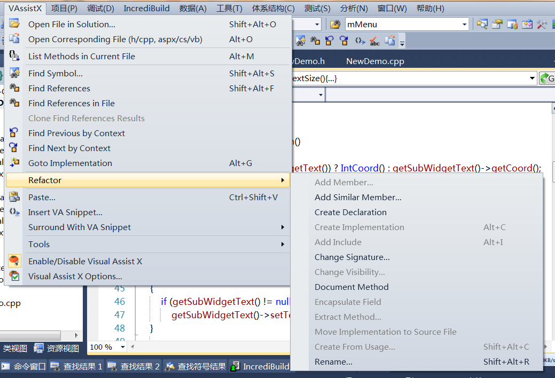Screen dimensions: 555x378
Task: Open the 项目(P) menu
Action: [64, 8]
